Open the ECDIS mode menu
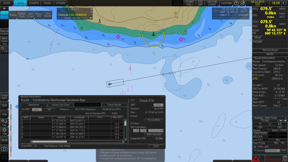Screen dimensions: 288x162 [7, 3]
